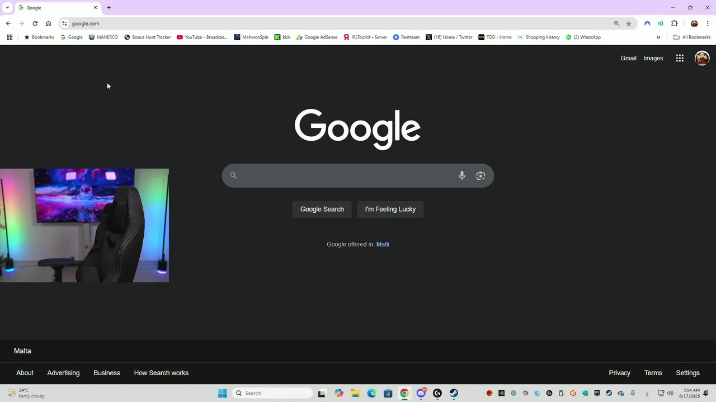
Task: Open the taskbar volume speaker icon
Action: (670, 393)
